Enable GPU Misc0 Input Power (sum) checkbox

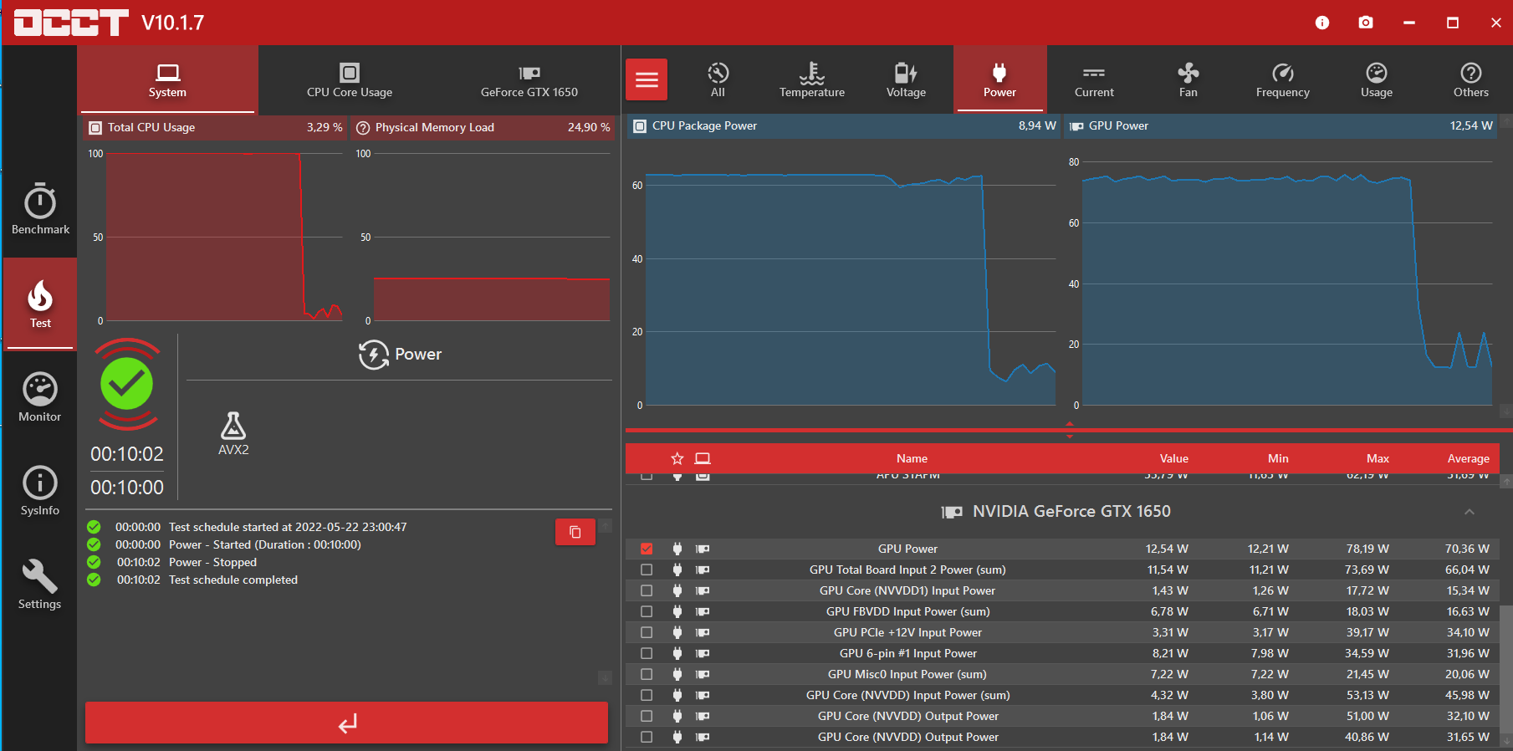pyautogui.click(x=647, y=674)
